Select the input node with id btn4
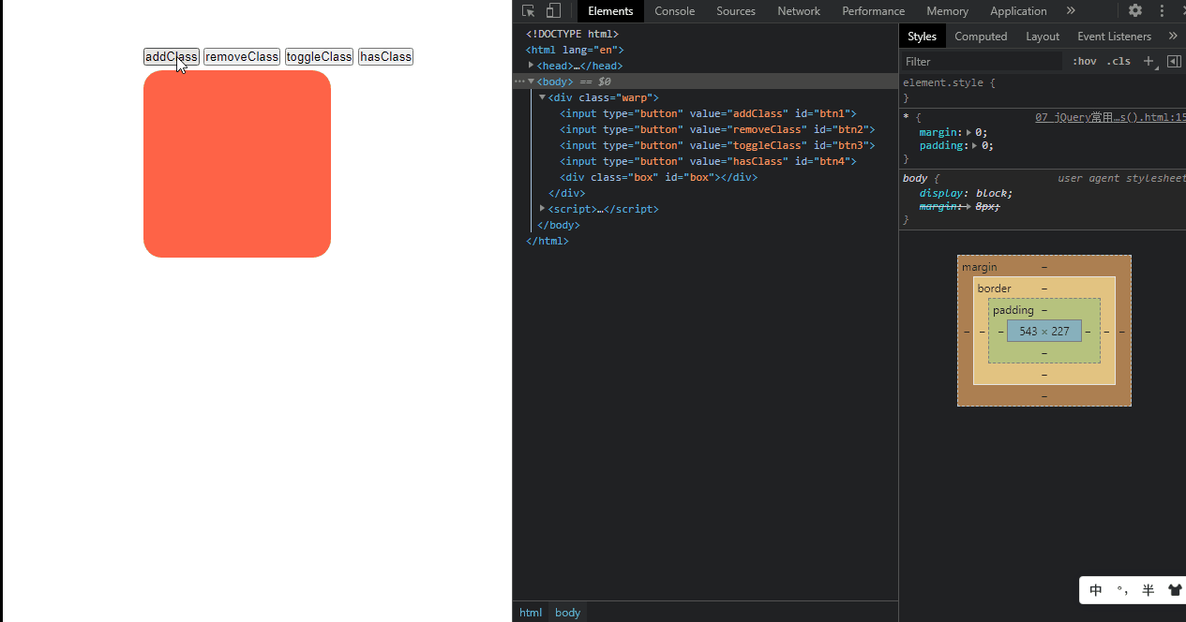Screen dimensions: 1186x622 tap(708, 161)
